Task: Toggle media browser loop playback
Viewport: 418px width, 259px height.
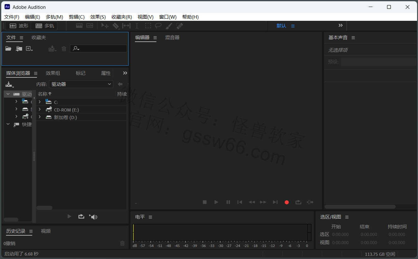Action: coord(81,216)
